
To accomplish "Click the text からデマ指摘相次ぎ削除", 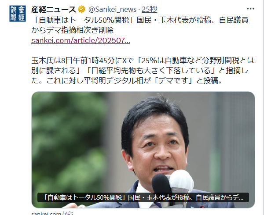I will pyautogui.click(x=73, y=30).
